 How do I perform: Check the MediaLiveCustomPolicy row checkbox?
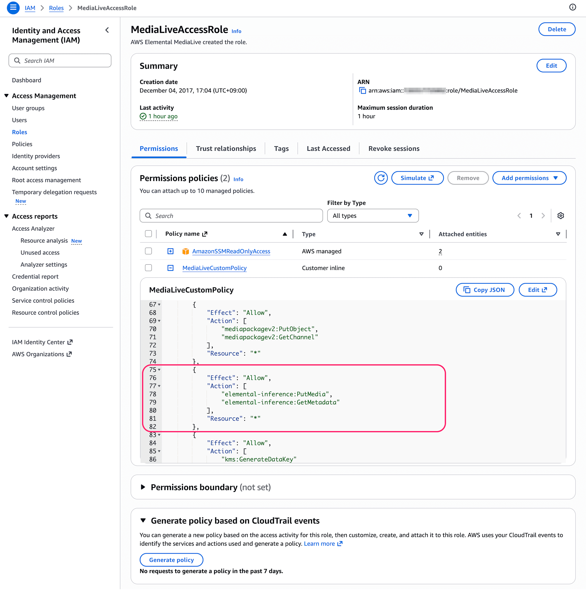[148, 268]
